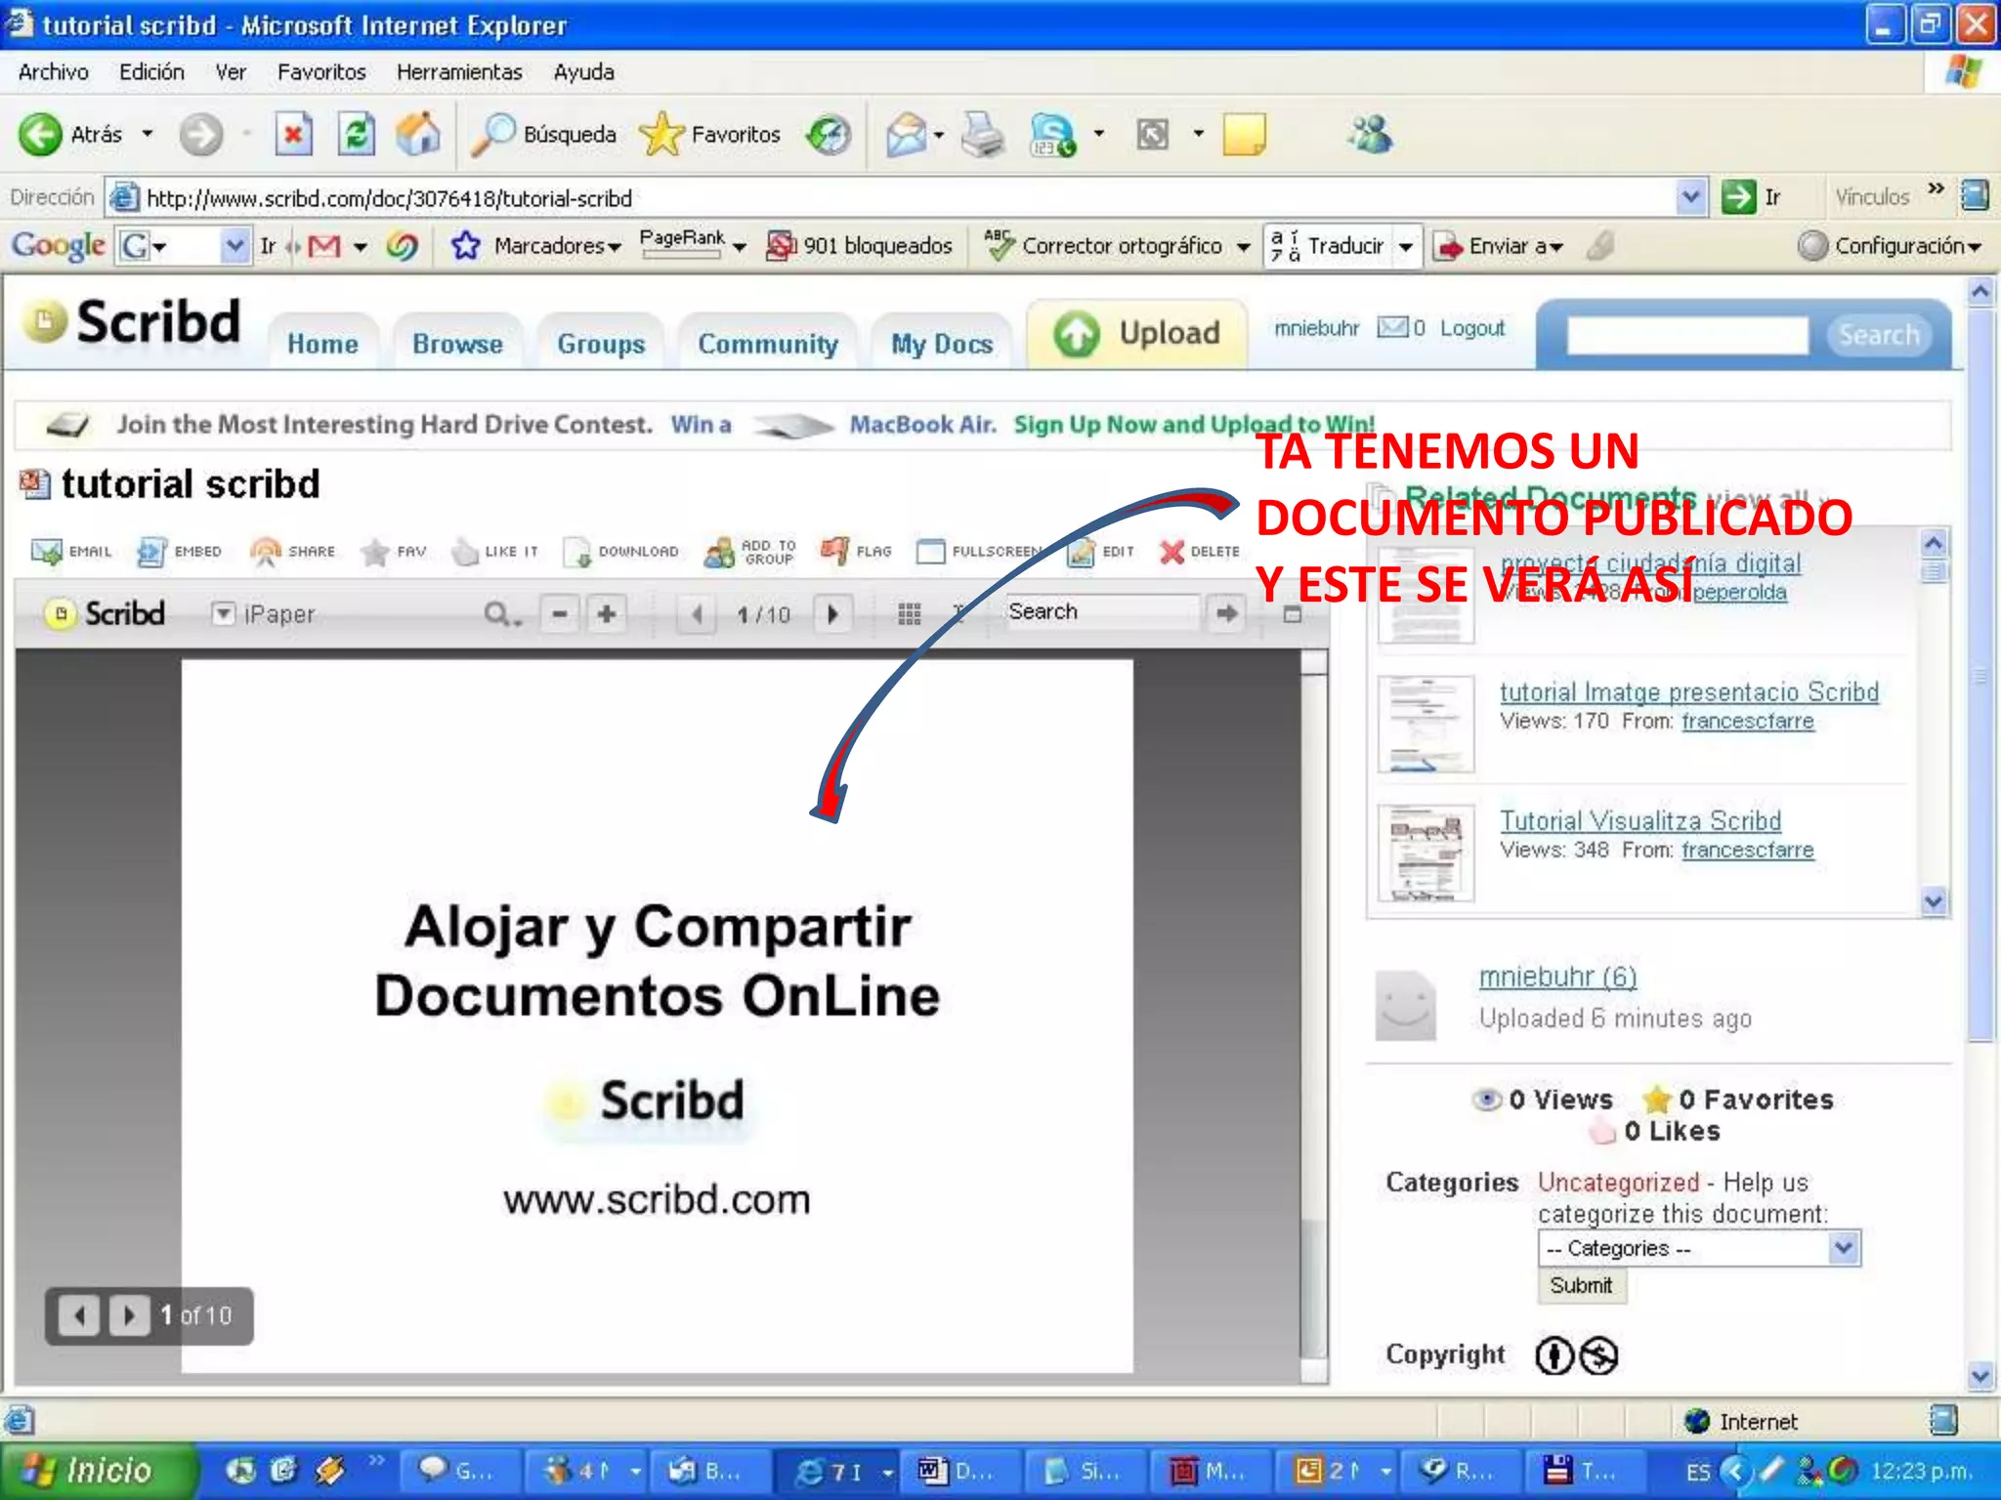This screenshot has height=1500, width=2001.
Task: Go to previous page in iPaper toolbar
Action: (x=697, y=614)
